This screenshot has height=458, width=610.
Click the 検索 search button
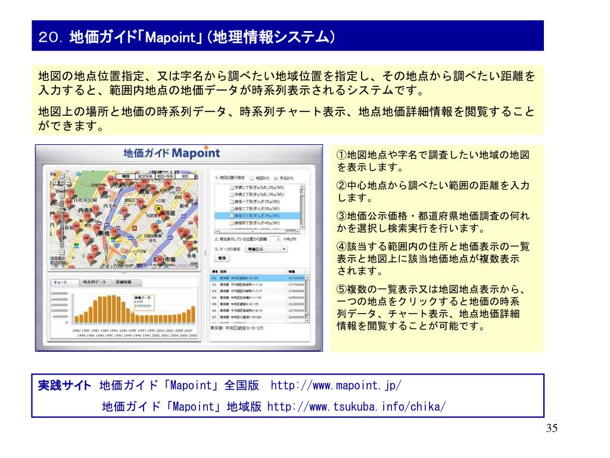[222, 258]
